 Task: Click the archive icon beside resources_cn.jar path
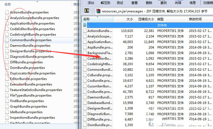click(98, 11)
